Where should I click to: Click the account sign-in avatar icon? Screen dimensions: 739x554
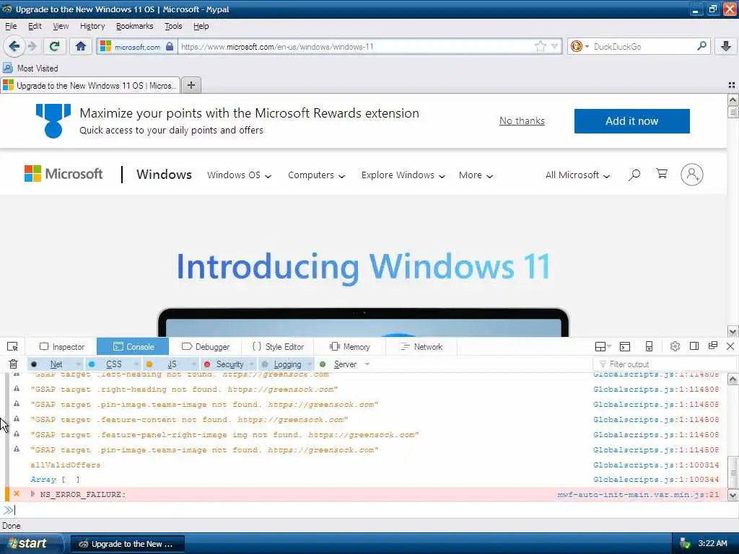pos(691,175)
